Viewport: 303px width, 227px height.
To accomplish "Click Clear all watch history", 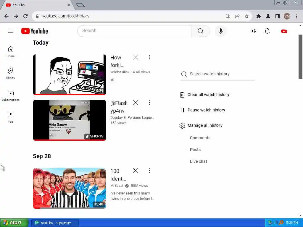I will (x=205, y=95).
